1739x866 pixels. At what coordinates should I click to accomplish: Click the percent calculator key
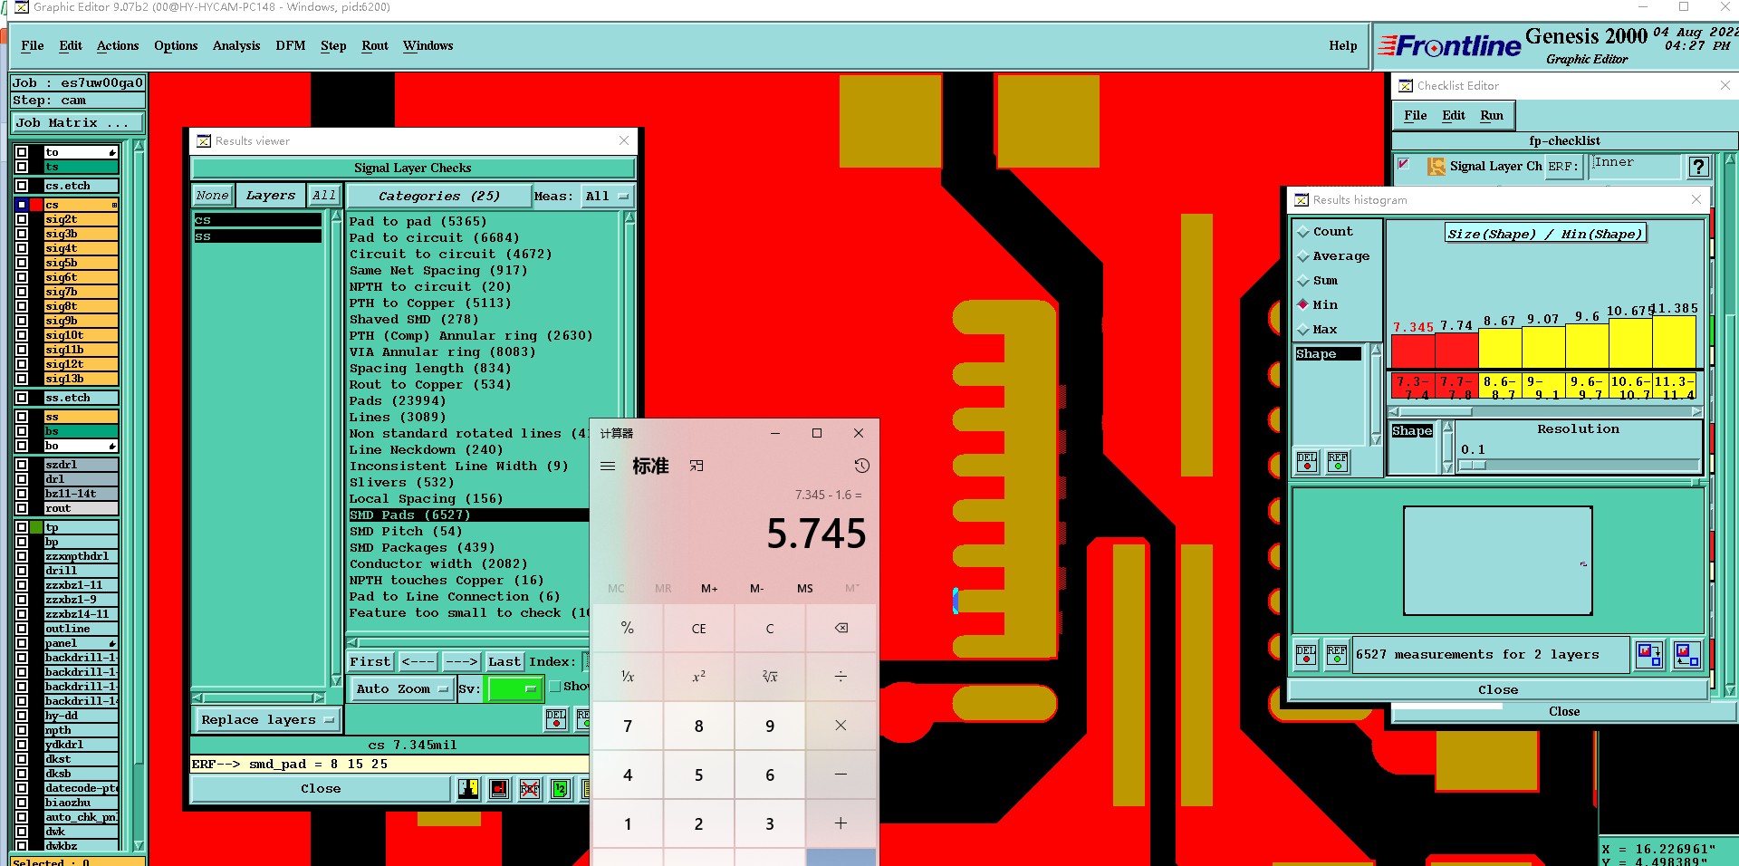[x=628, y=628]
